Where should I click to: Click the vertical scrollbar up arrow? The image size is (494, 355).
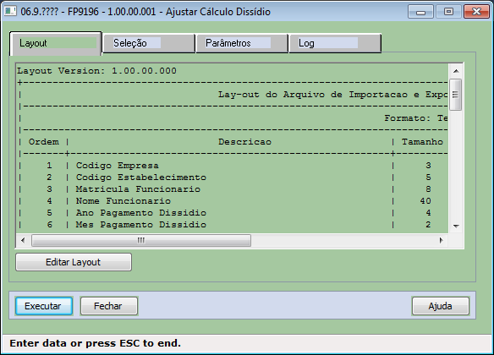coord(456,71)
